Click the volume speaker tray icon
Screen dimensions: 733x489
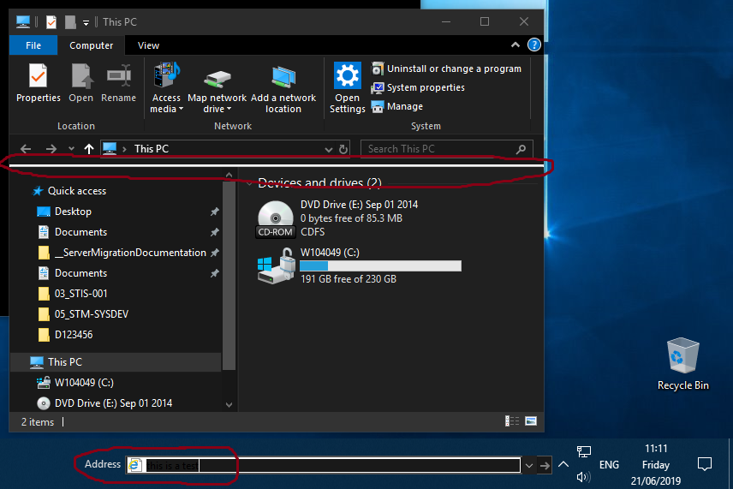583,477
